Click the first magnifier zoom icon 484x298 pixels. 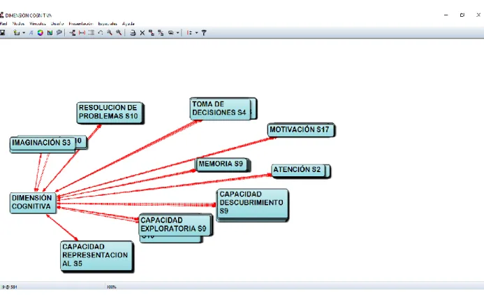[x=110, y=32]
